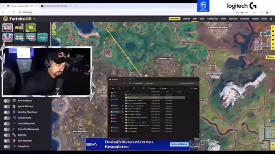Open the dropdown next to Fortnite.GG
275x154 pixels.
(34, 19)
